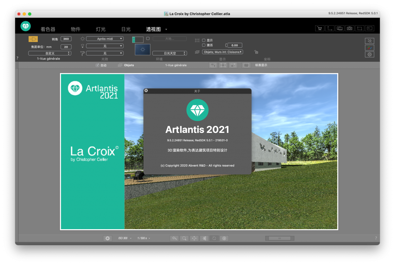
Task: Open the Après-midi heliodon dropdown
Action: pos(105,39)
